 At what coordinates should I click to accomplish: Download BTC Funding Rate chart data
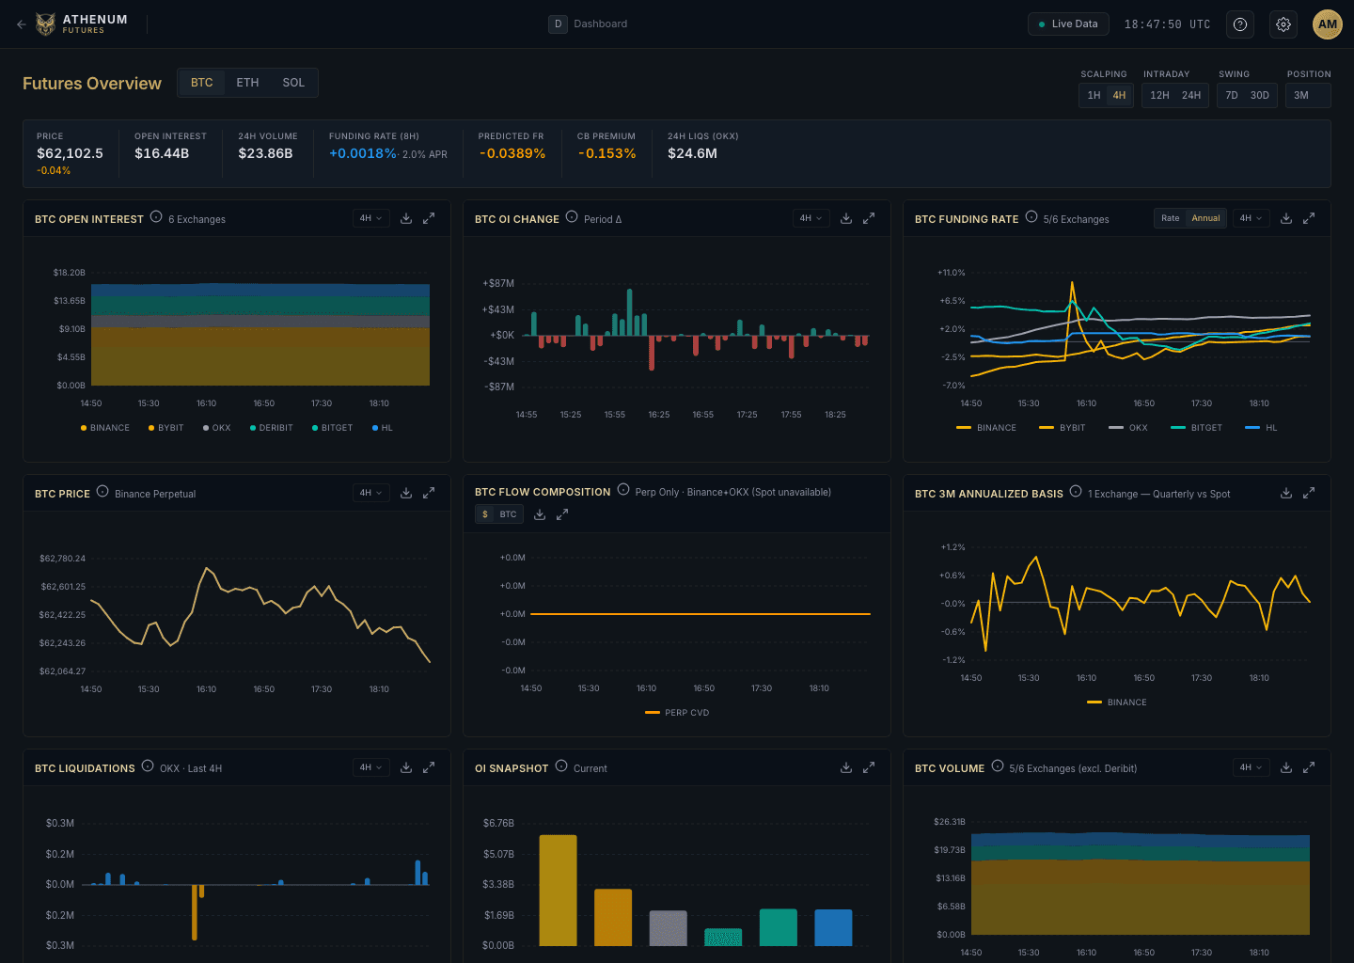[x=1286, y=218]
